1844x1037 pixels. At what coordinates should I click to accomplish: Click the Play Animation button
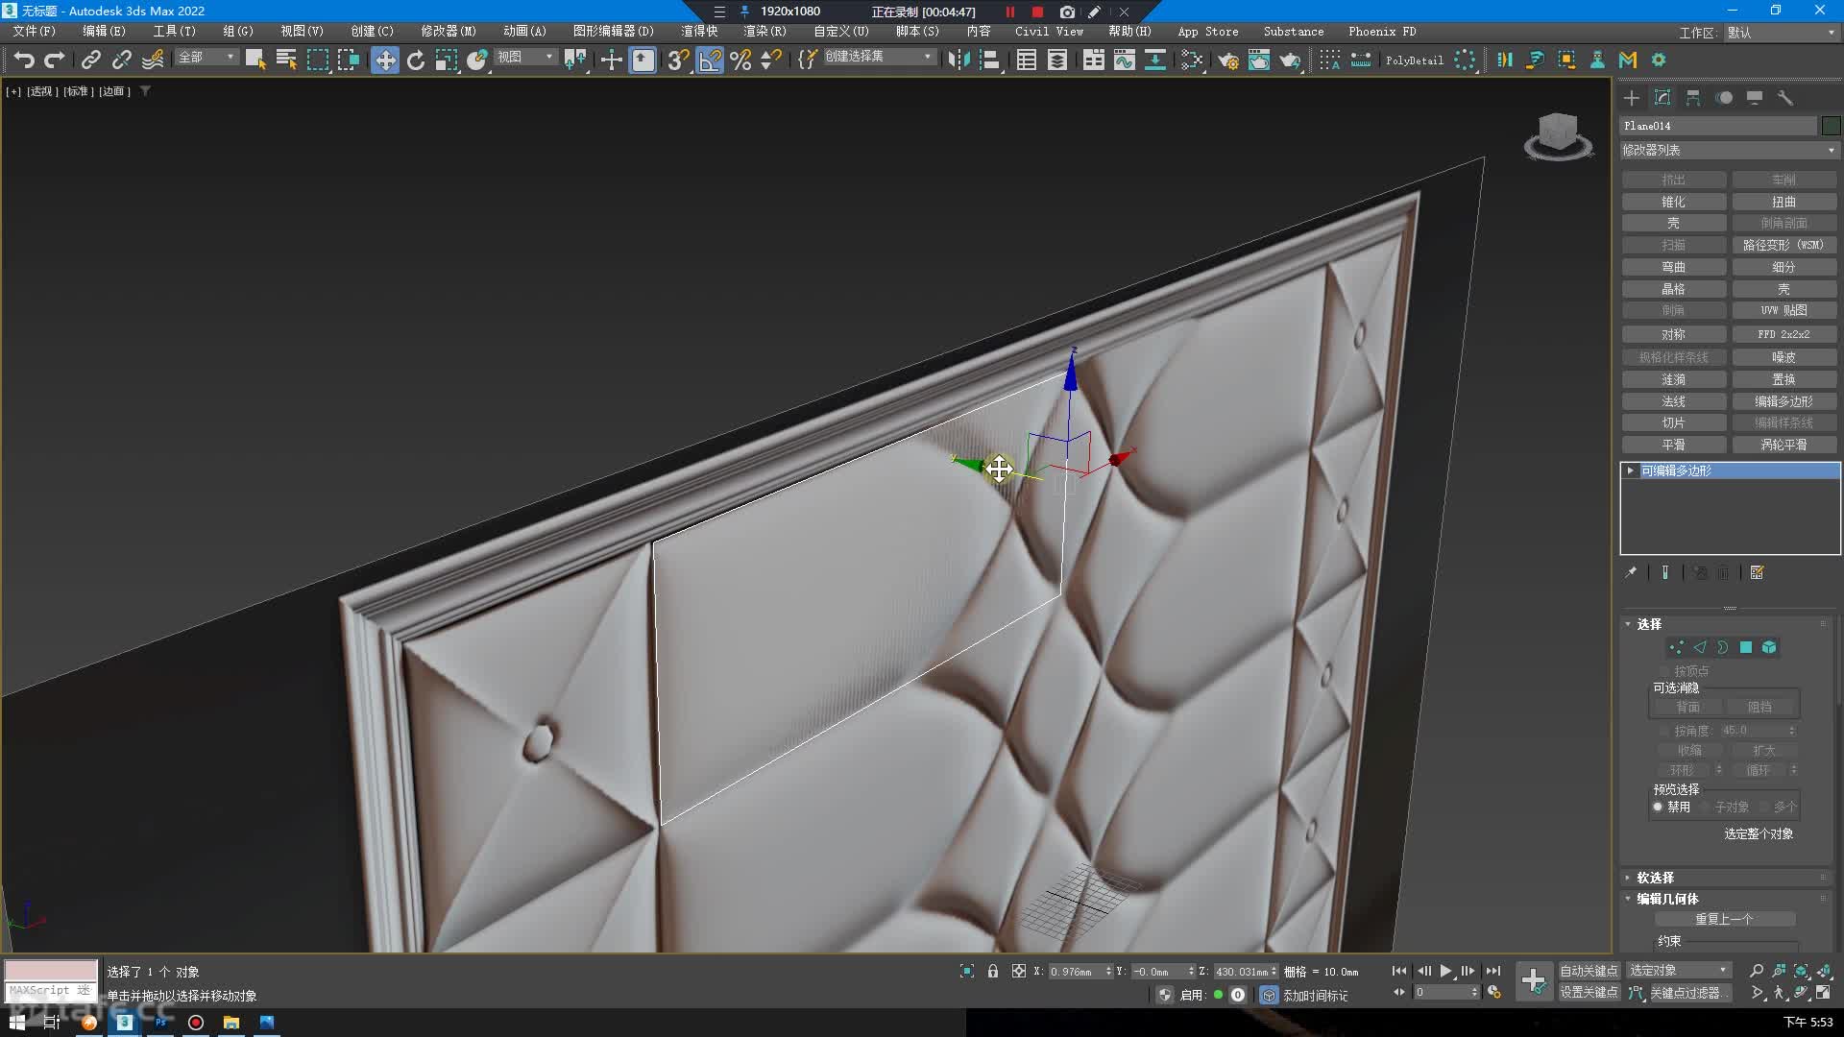[x=1445, y=971]
